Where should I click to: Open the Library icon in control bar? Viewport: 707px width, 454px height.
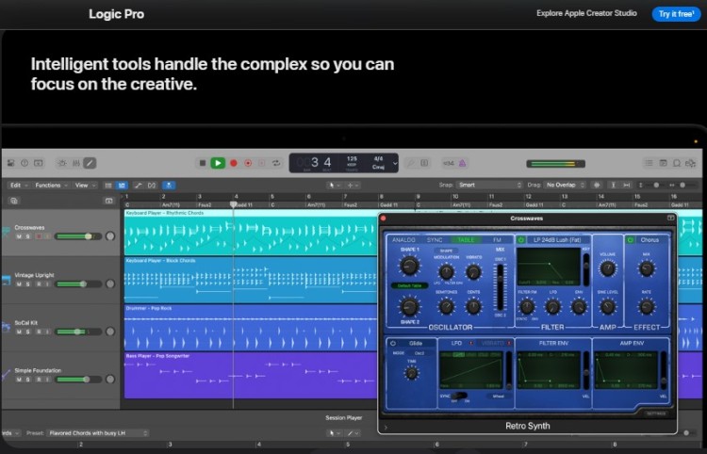pyautogui.click(x=10, y=163)
